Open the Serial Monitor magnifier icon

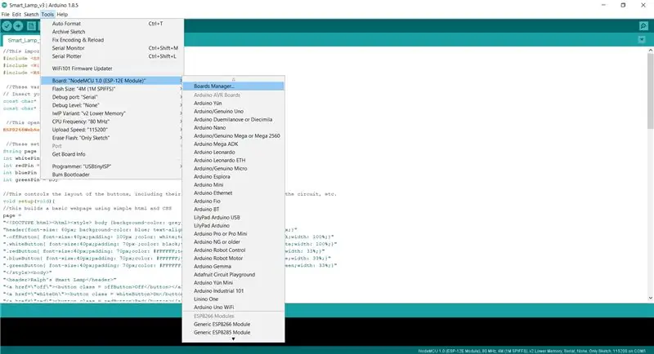point(643,26)
